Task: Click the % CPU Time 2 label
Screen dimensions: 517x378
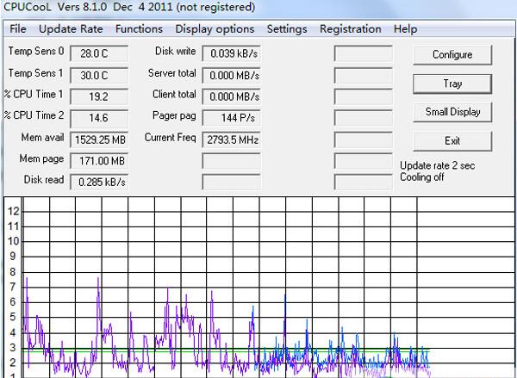Action: [x=34, y=115]
